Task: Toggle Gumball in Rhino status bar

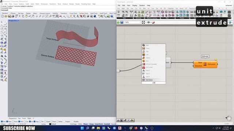Action: pos(107,124)
